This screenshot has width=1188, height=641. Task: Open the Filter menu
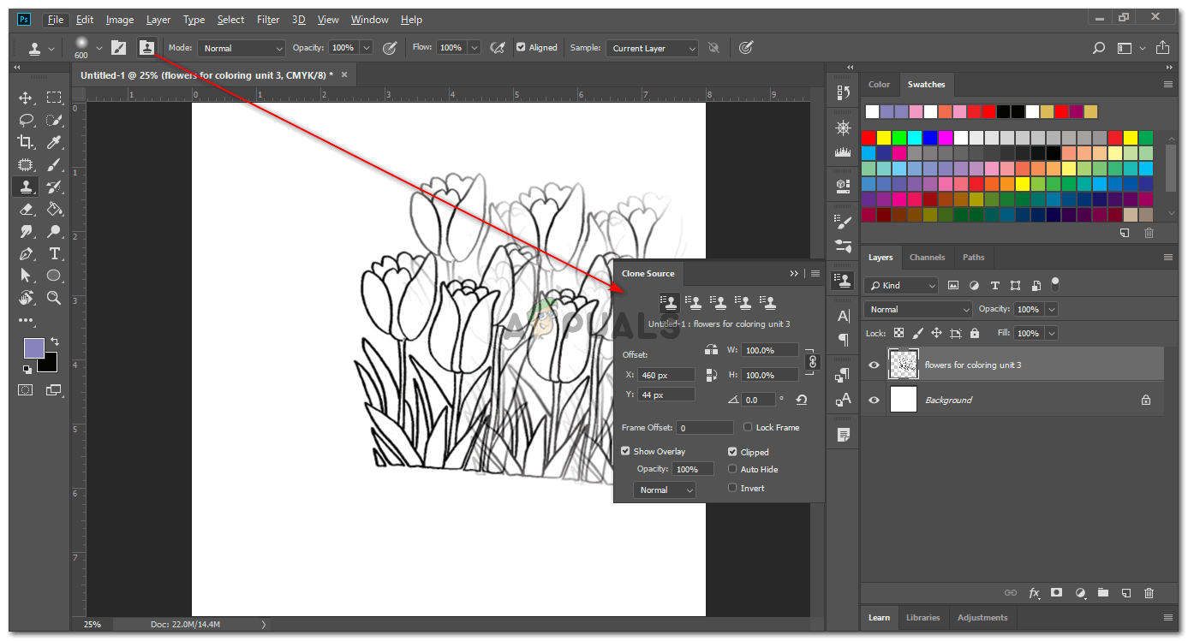tap(268, 20)
